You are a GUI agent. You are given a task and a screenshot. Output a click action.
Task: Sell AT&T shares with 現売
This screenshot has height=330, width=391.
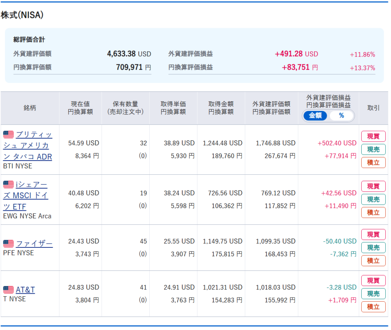(x=373, y=294)
